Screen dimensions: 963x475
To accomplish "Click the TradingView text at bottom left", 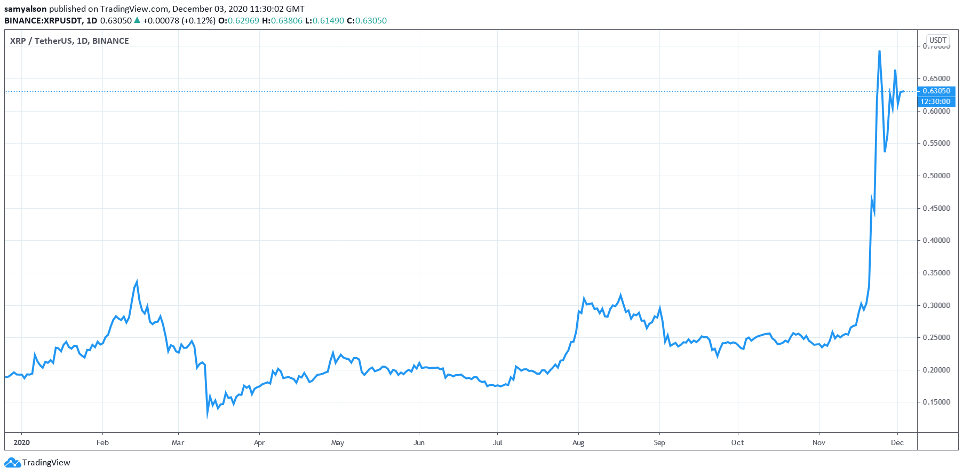I will pos(46,463).
